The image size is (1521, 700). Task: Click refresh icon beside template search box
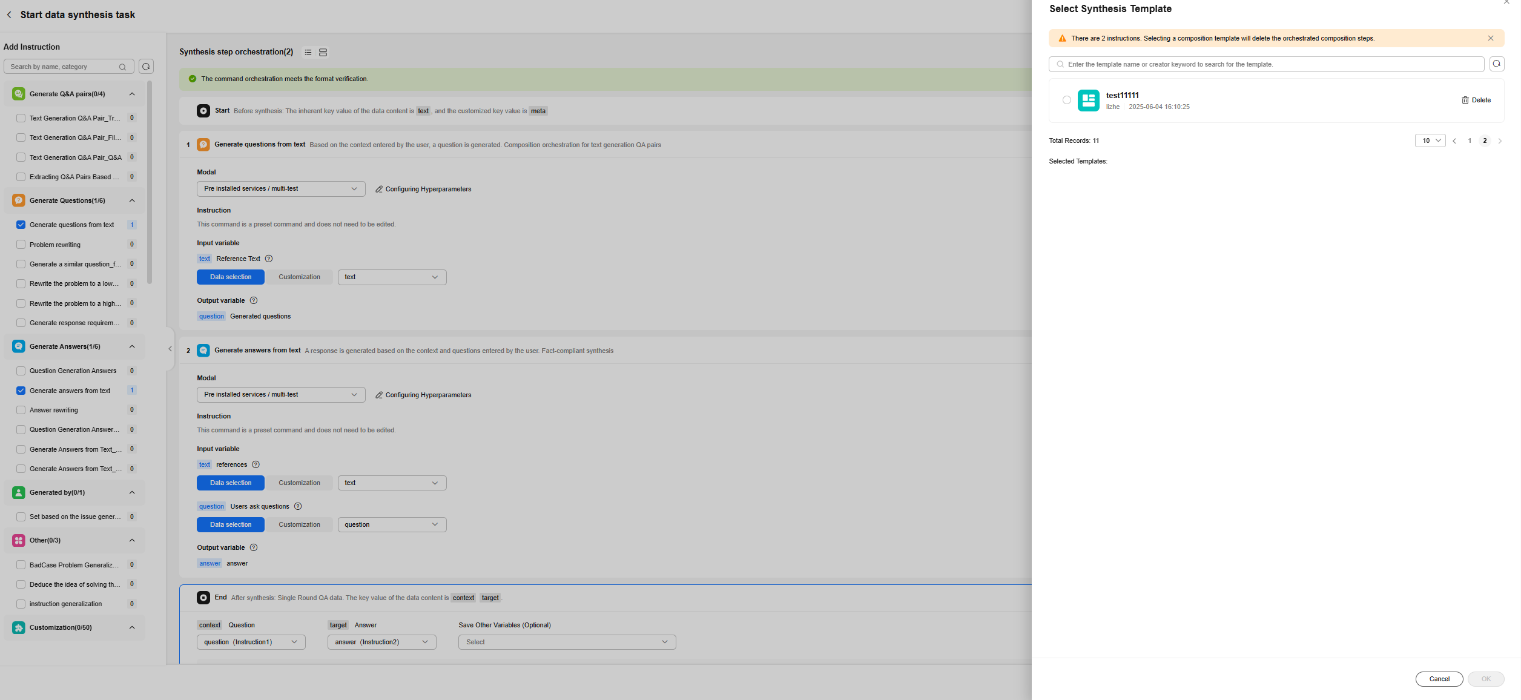click(x=1497, y=64)
